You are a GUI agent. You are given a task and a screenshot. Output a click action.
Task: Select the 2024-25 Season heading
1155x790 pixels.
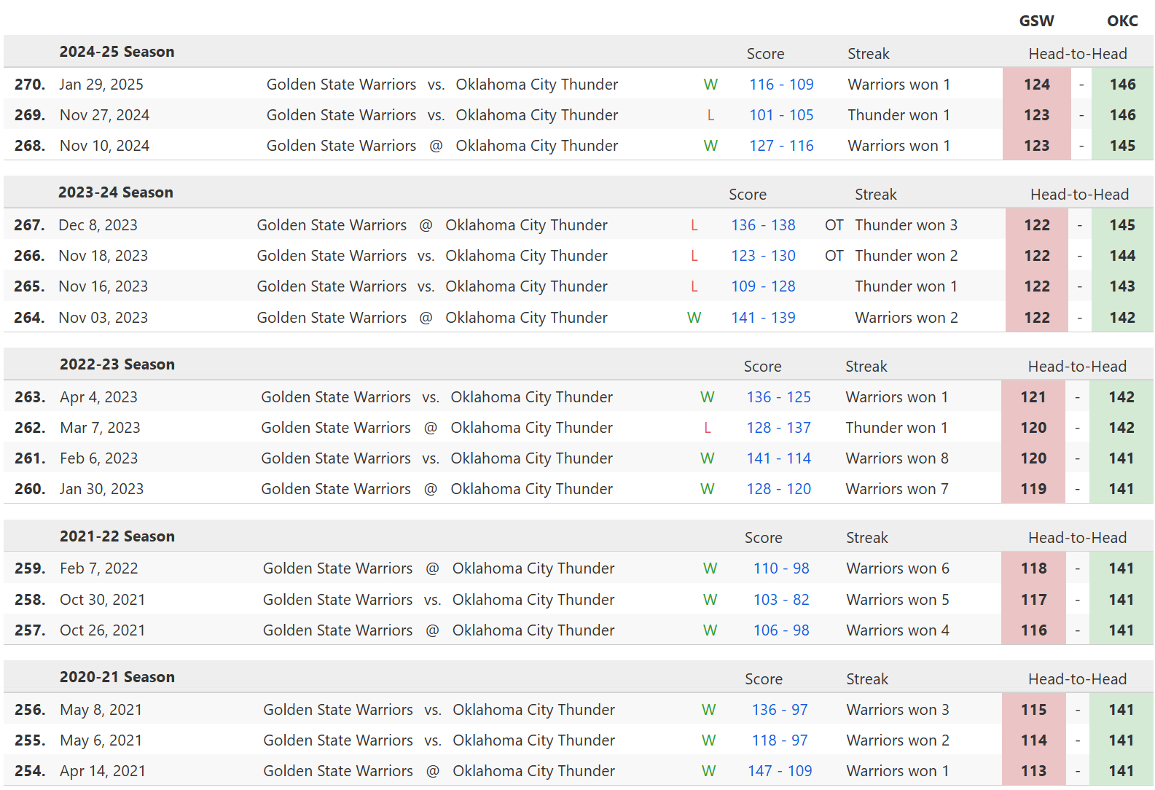click(117, 52)
